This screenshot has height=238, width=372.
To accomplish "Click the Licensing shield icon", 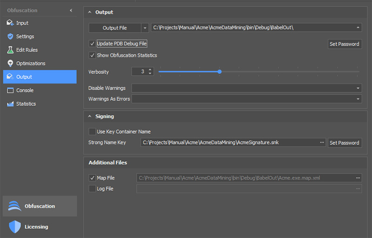I will [x=15, y=226].
